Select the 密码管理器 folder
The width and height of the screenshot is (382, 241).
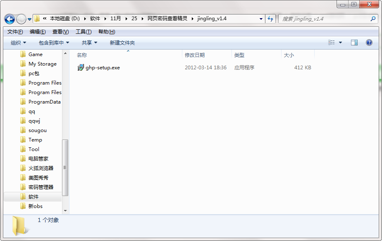coord(41,187)
